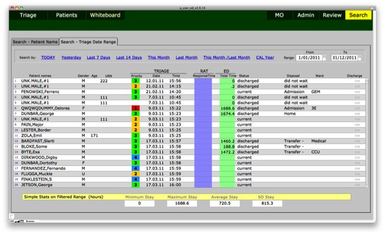Open the Patients section
Image resolution: width=385 pixels, height=235 pixels.
pos(66,15)
